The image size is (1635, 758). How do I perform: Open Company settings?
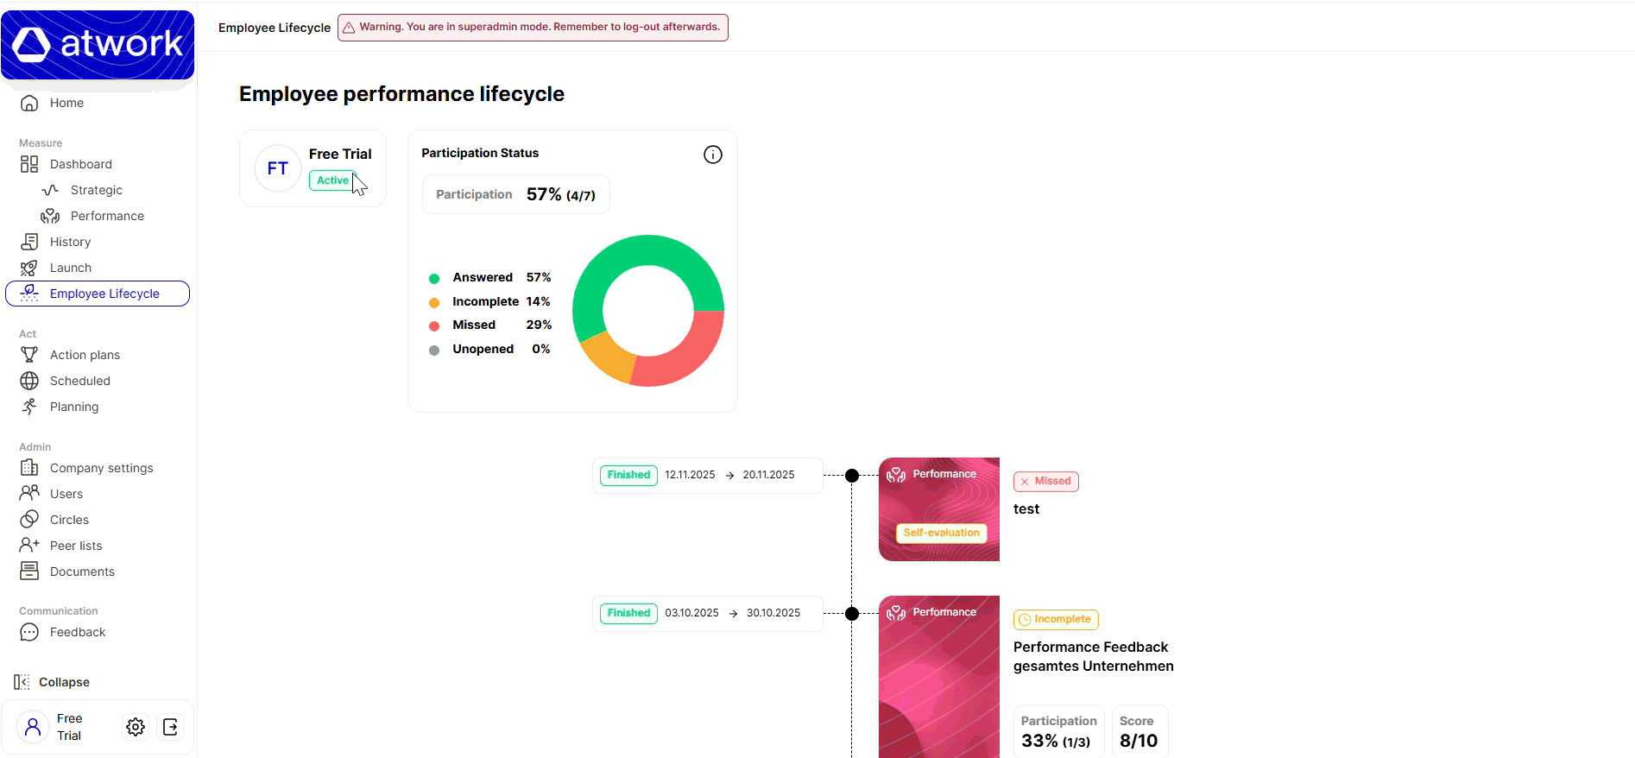(x=101, y=468)
